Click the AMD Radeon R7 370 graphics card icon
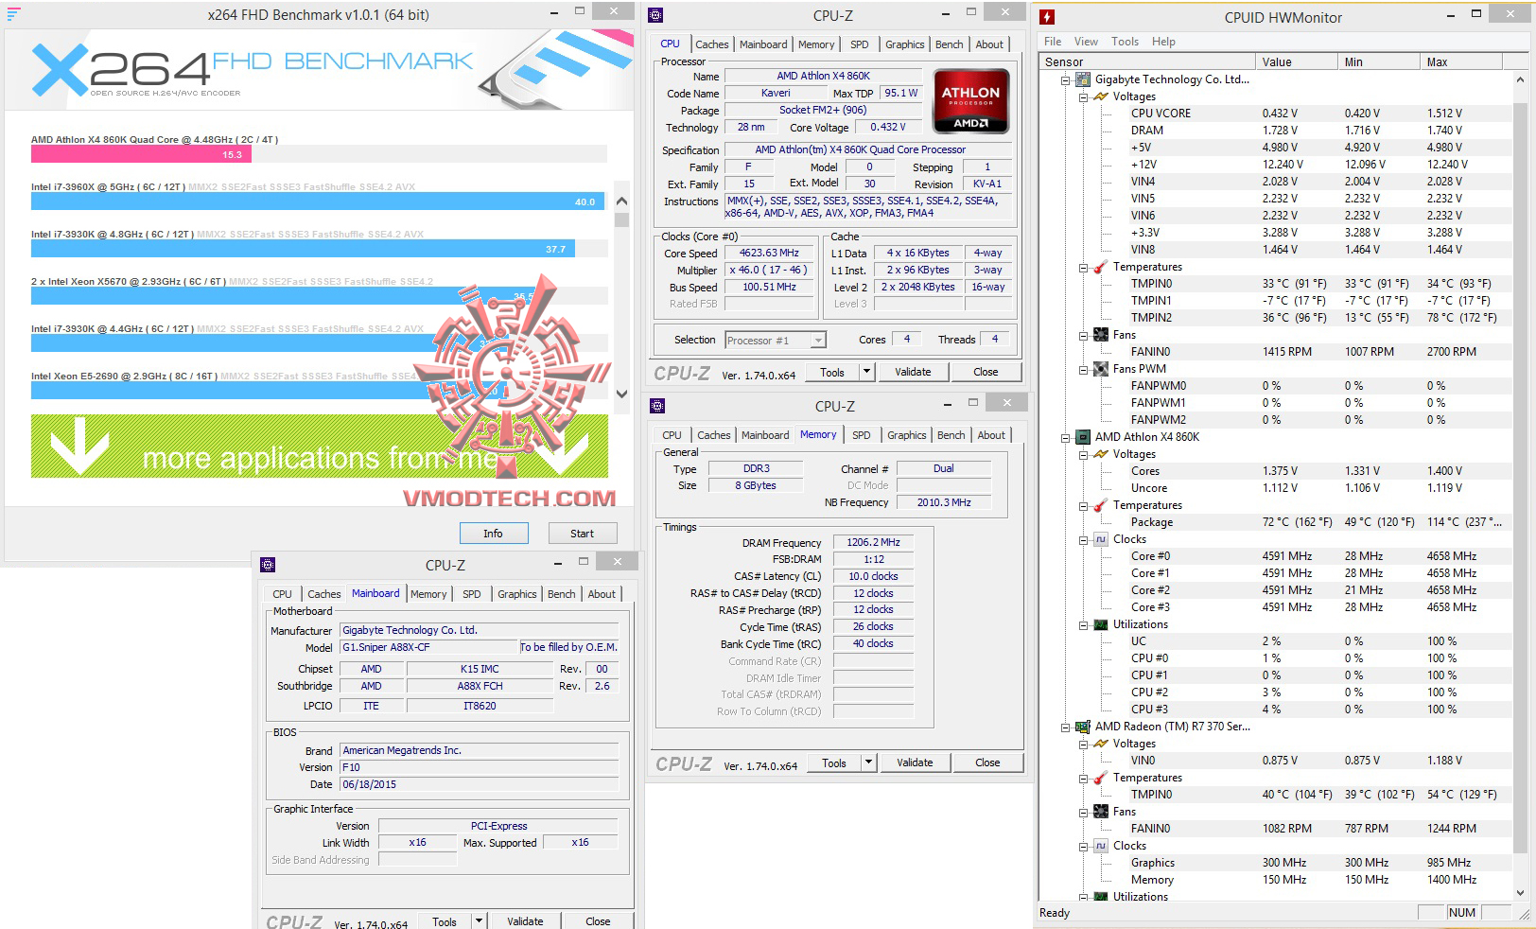This screenshot has height=929, width=1536. click(x=1084, y=727)
